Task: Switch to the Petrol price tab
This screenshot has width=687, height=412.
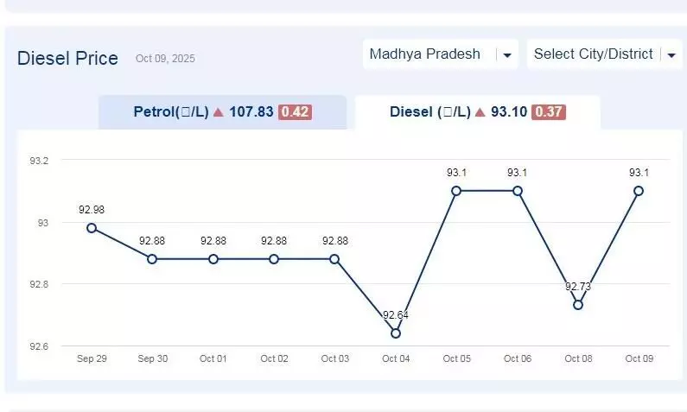Action: pyautogui.click(x=221, y=112)
